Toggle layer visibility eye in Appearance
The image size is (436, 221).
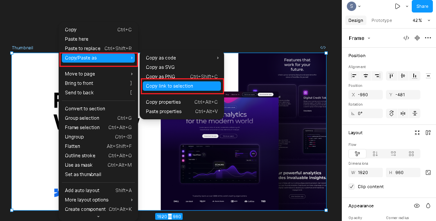(x=417, y=206)
